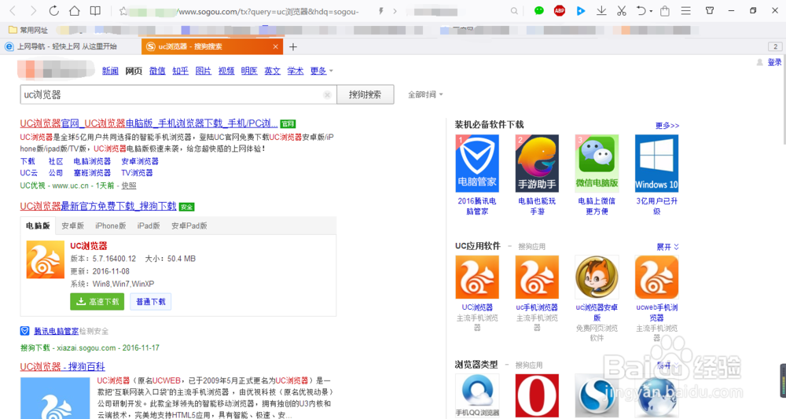Open the 常用网址 bookmarks folder
This screenshot has height=419, width=786.
pos(28,30)
